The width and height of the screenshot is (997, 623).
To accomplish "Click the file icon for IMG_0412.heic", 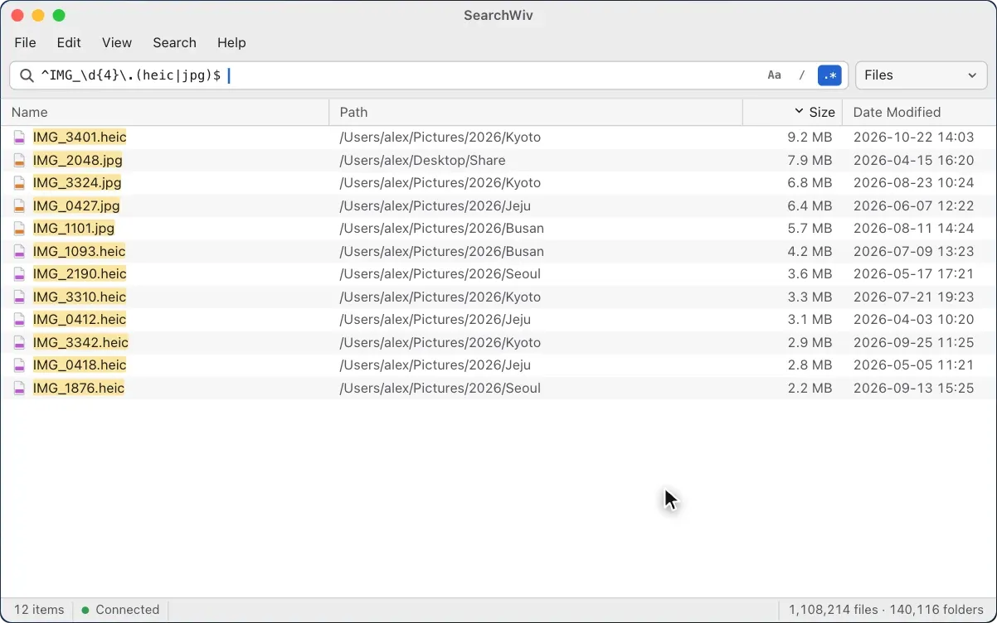I will [19, 320].
